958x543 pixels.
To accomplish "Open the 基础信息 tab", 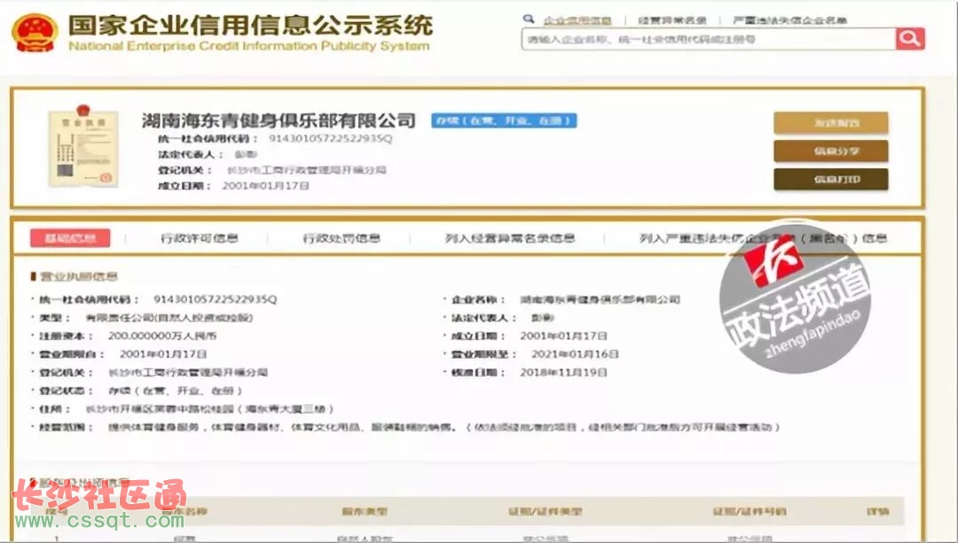I will coord(70,238).
